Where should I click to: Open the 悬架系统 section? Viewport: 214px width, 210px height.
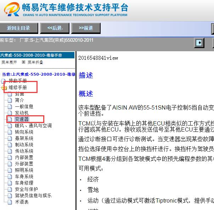click(24, 138)
